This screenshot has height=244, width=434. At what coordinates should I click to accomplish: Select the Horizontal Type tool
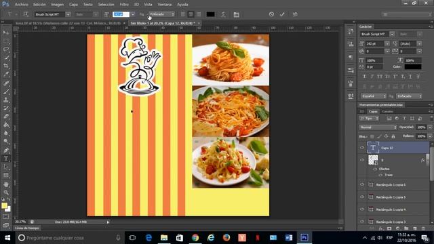pyautogui.click(x=6, y=159)
